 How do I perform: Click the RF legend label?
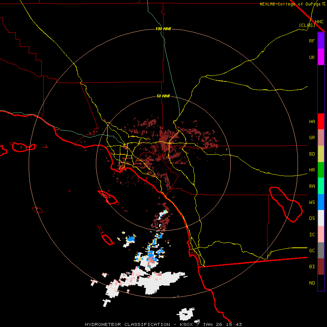[312, 41]
